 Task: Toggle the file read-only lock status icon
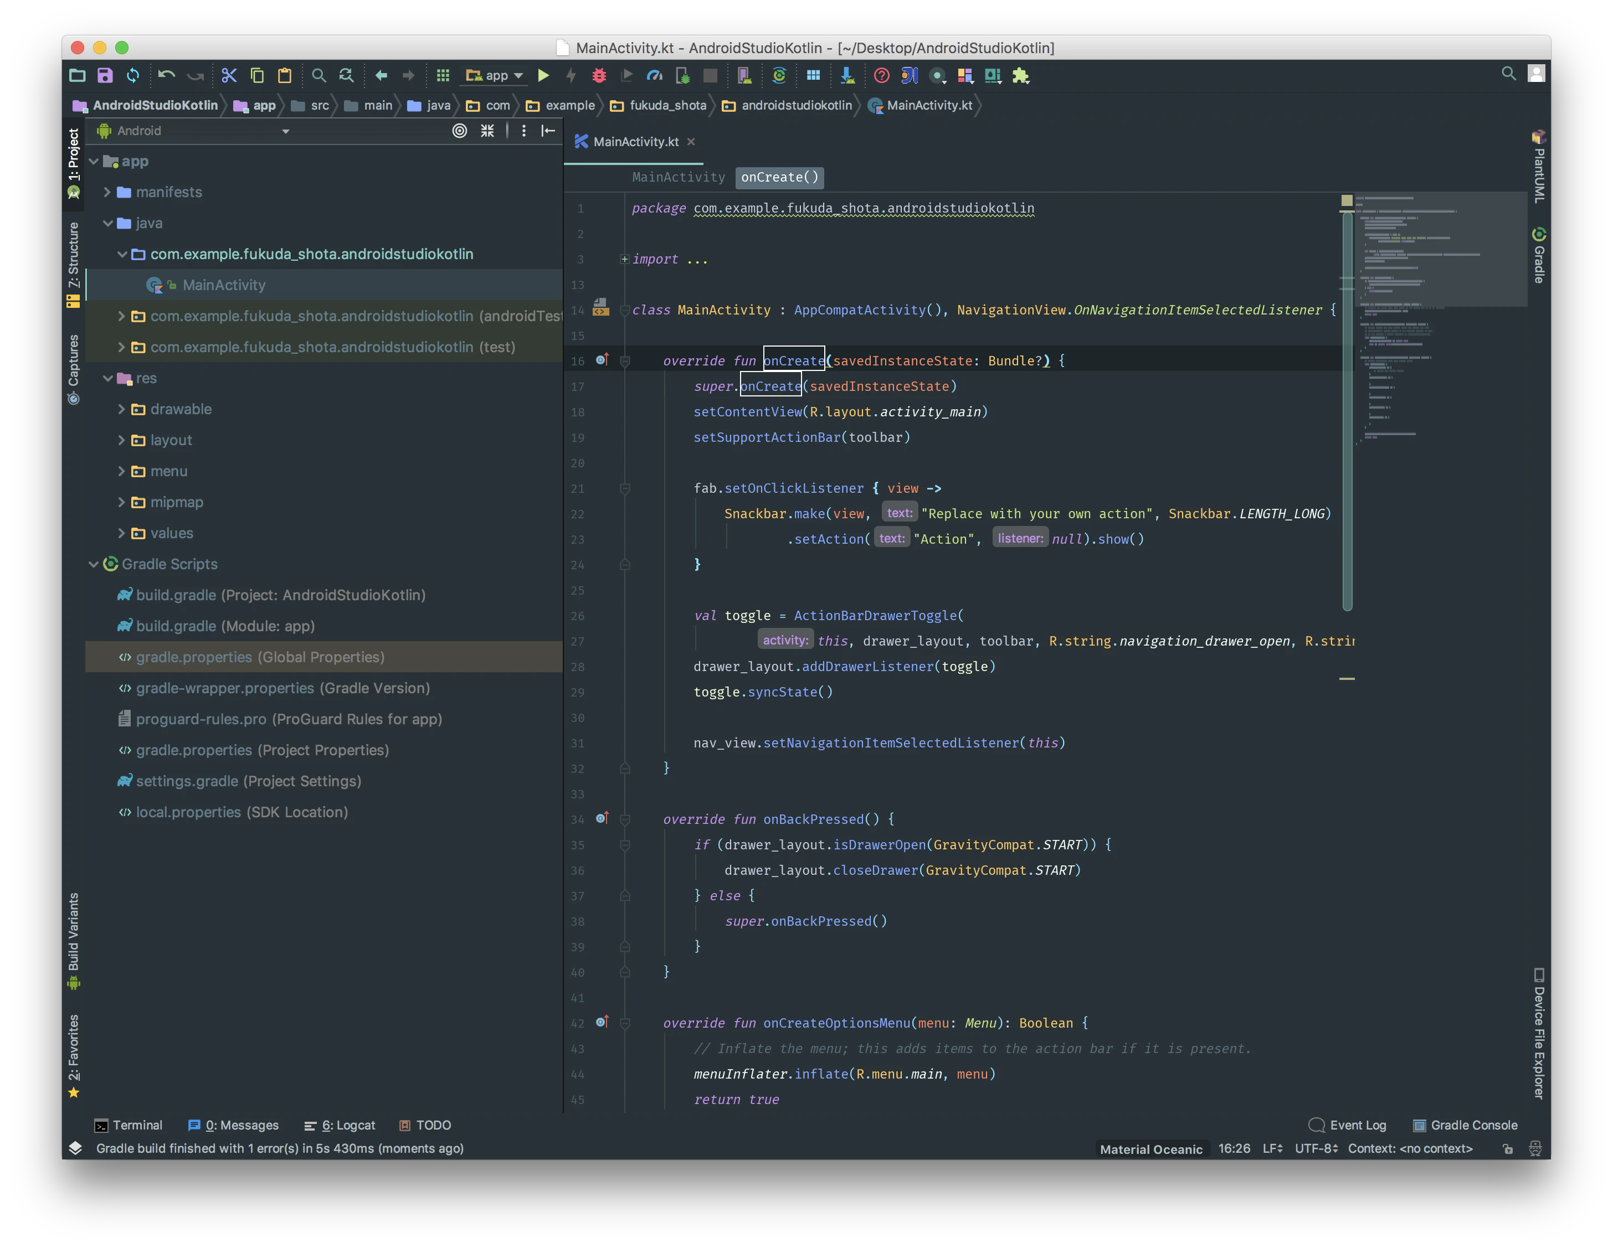click(1508, 1149)
